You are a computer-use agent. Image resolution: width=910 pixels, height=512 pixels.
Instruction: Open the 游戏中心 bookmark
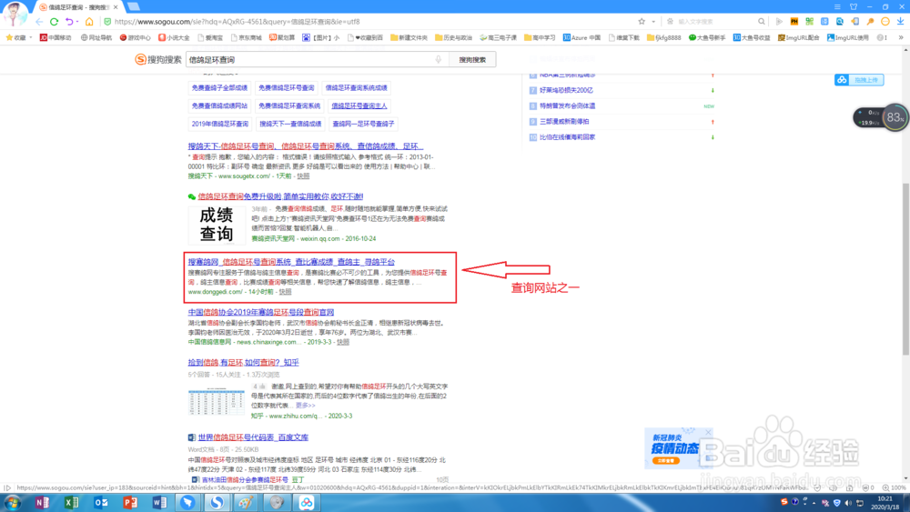[136, 37]
